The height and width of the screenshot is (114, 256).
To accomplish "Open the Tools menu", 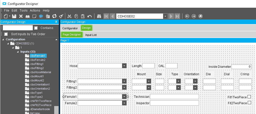I will pyautogui.click(x=23, y=10).
